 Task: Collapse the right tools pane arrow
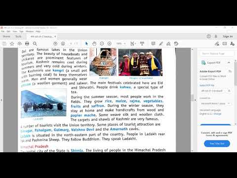pyautogui.click(x=196, y=100)
